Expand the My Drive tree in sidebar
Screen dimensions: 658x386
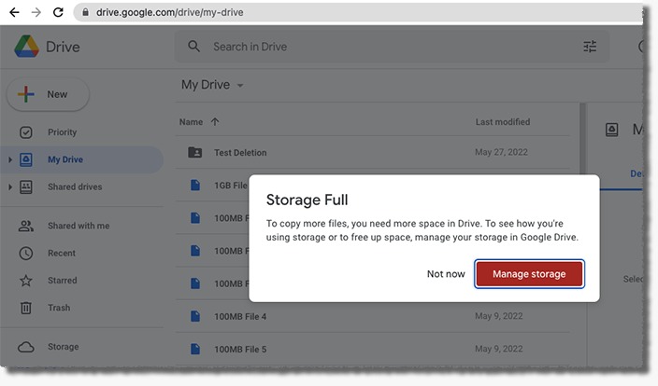pos(10,160)
